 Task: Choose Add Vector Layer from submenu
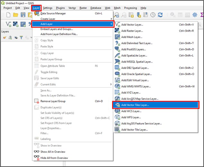[156, 25]
